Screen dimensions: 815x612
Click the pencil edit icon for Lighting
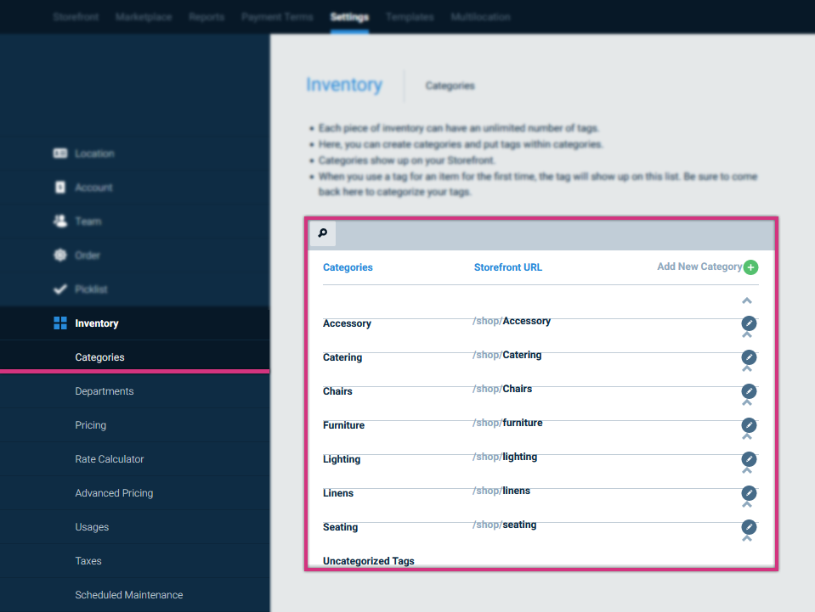[748, 459]
